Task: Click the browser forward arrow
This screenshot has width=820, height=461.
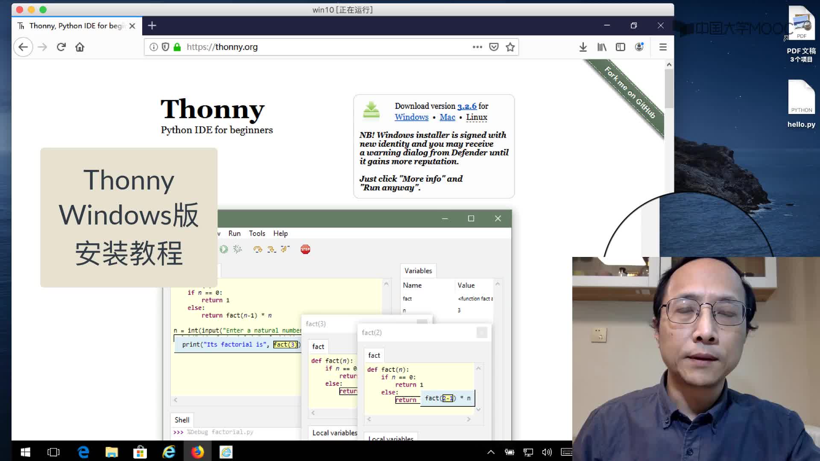Action: [42, 47]
